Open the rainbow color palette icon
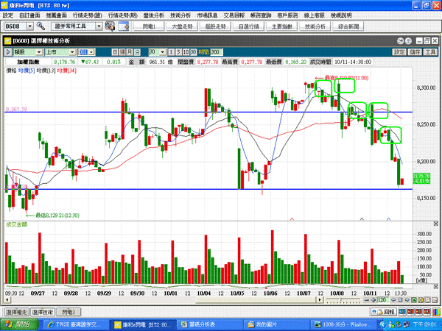Viewport: 442px width, 331px height. point(435,312)
